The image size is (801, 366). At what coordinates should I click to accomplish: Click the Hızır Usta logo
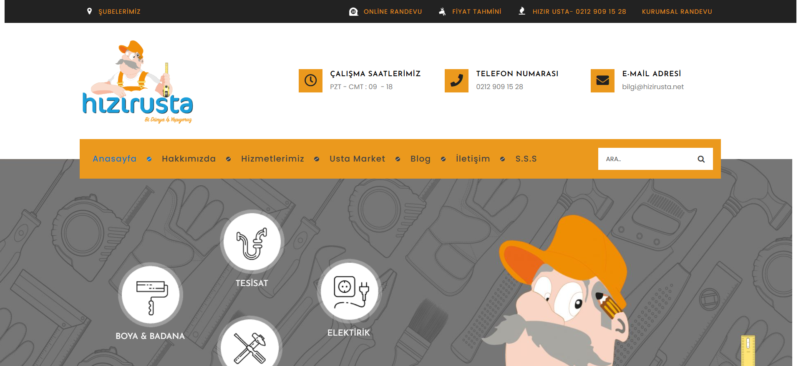coord(138,82)
